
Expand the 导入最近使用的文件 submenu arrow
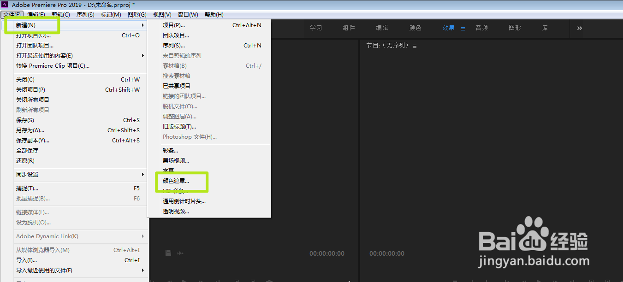[x=143, y=270]
